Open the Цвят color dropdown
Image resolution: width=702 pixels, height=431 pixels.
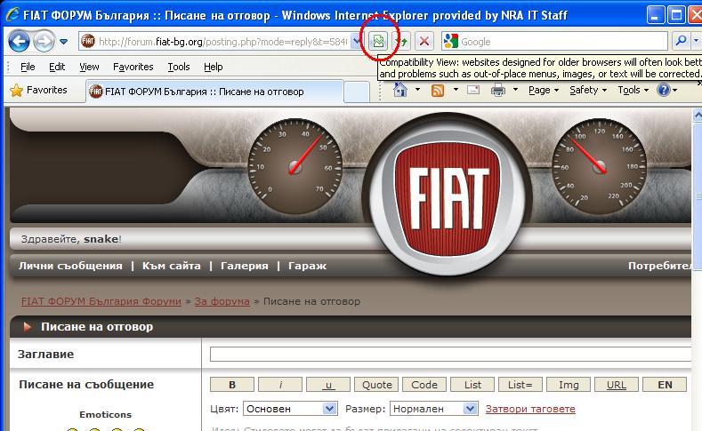289,409
